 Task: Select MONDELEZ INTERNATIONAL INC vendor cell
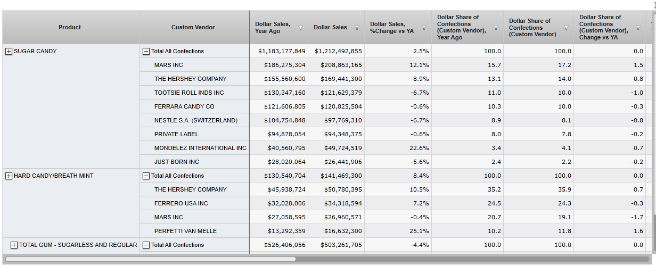tap(200, 148)
